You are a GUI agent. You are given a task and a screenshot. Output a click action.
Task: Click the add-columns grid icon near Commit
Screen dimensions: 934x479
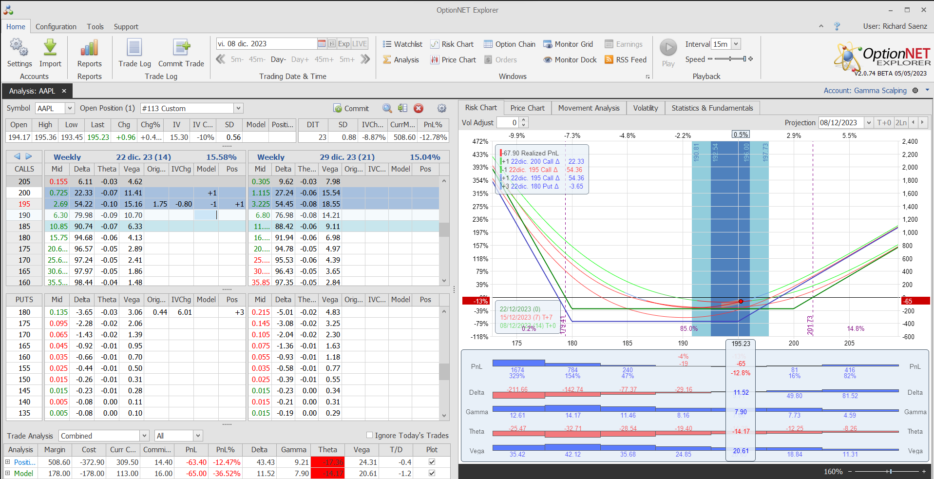(402, 108)
